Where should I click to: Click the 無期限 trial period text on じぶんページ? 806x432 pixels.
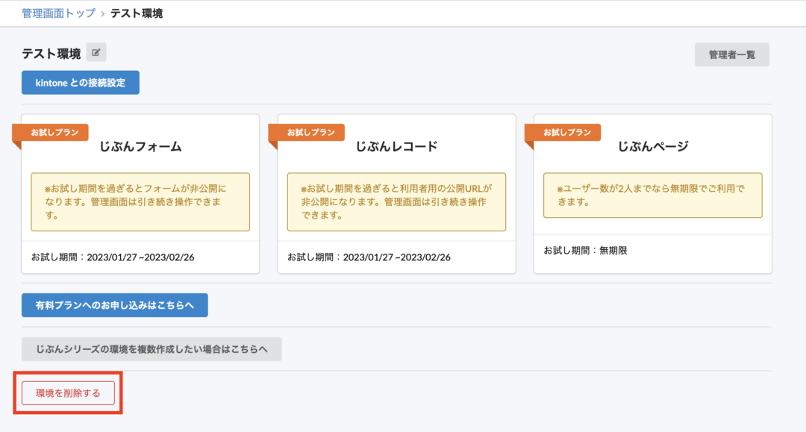click(x=585, y=251)
